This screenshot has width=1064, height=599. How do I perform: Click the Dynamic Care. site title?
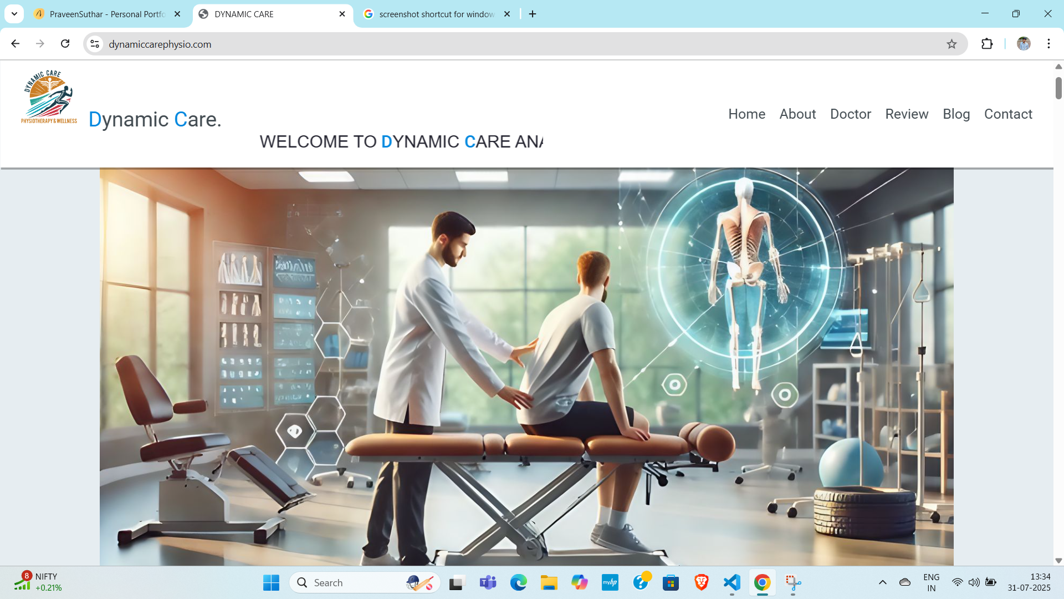click(x=155, y=119)
